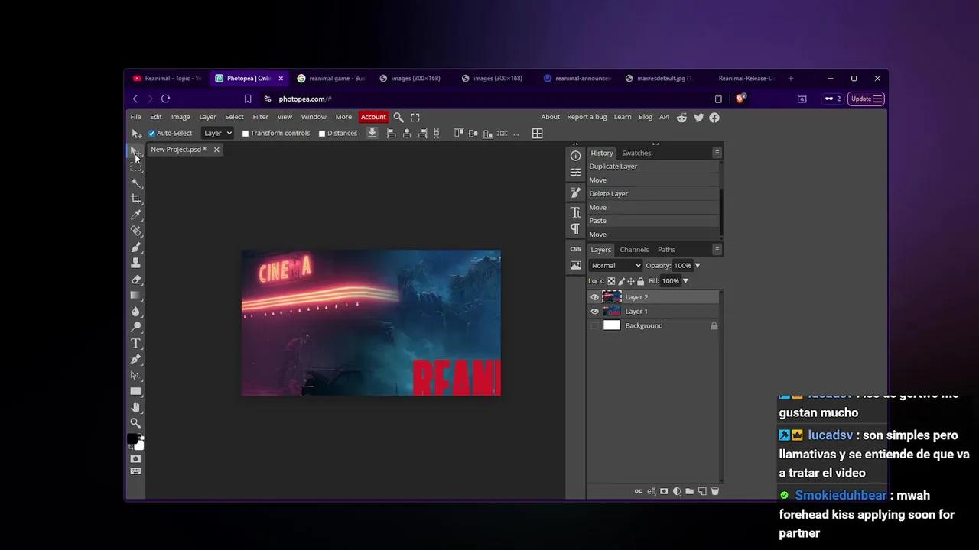
Task: Open the Properties sliders side panel
Action: (x=575, y=173)
